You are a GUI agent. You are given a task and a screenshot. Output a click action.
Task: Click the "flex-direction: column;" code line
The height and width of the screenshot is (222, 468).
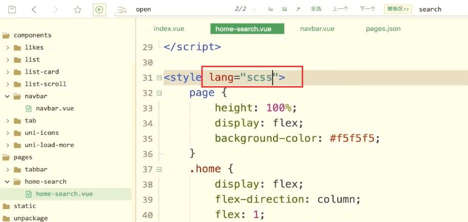(x=288, y=199)
